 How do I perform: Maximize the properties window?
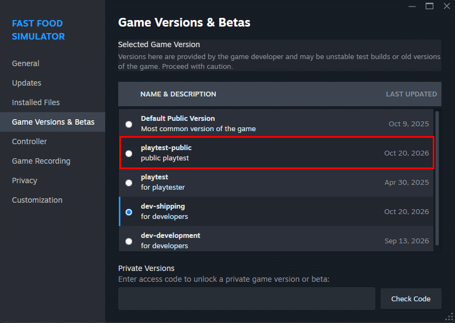[430, 6]
